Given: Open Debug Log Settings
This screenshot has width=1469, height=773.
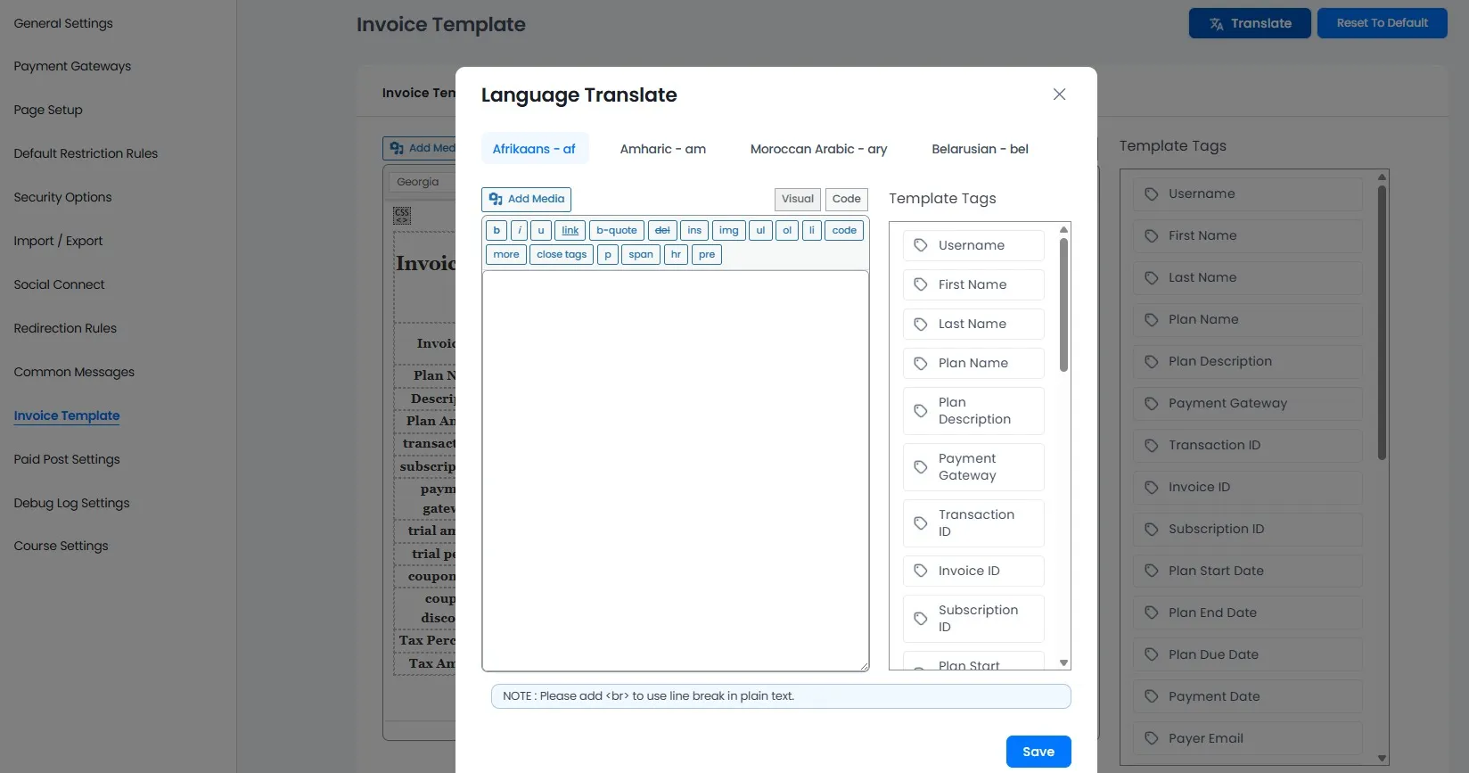Looking at the screenshot, I should [x=71, y=503].
